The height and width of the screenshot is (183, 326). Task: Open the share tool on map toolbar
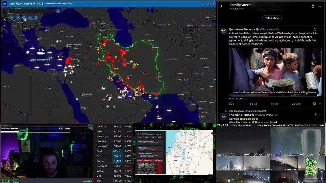point(30,18)
